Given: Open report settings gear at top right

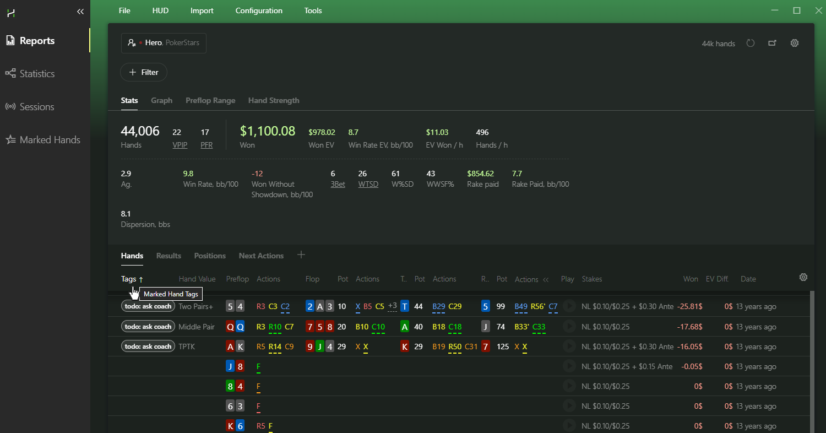Looking at the screenshot, I should [x=794, y=43].
